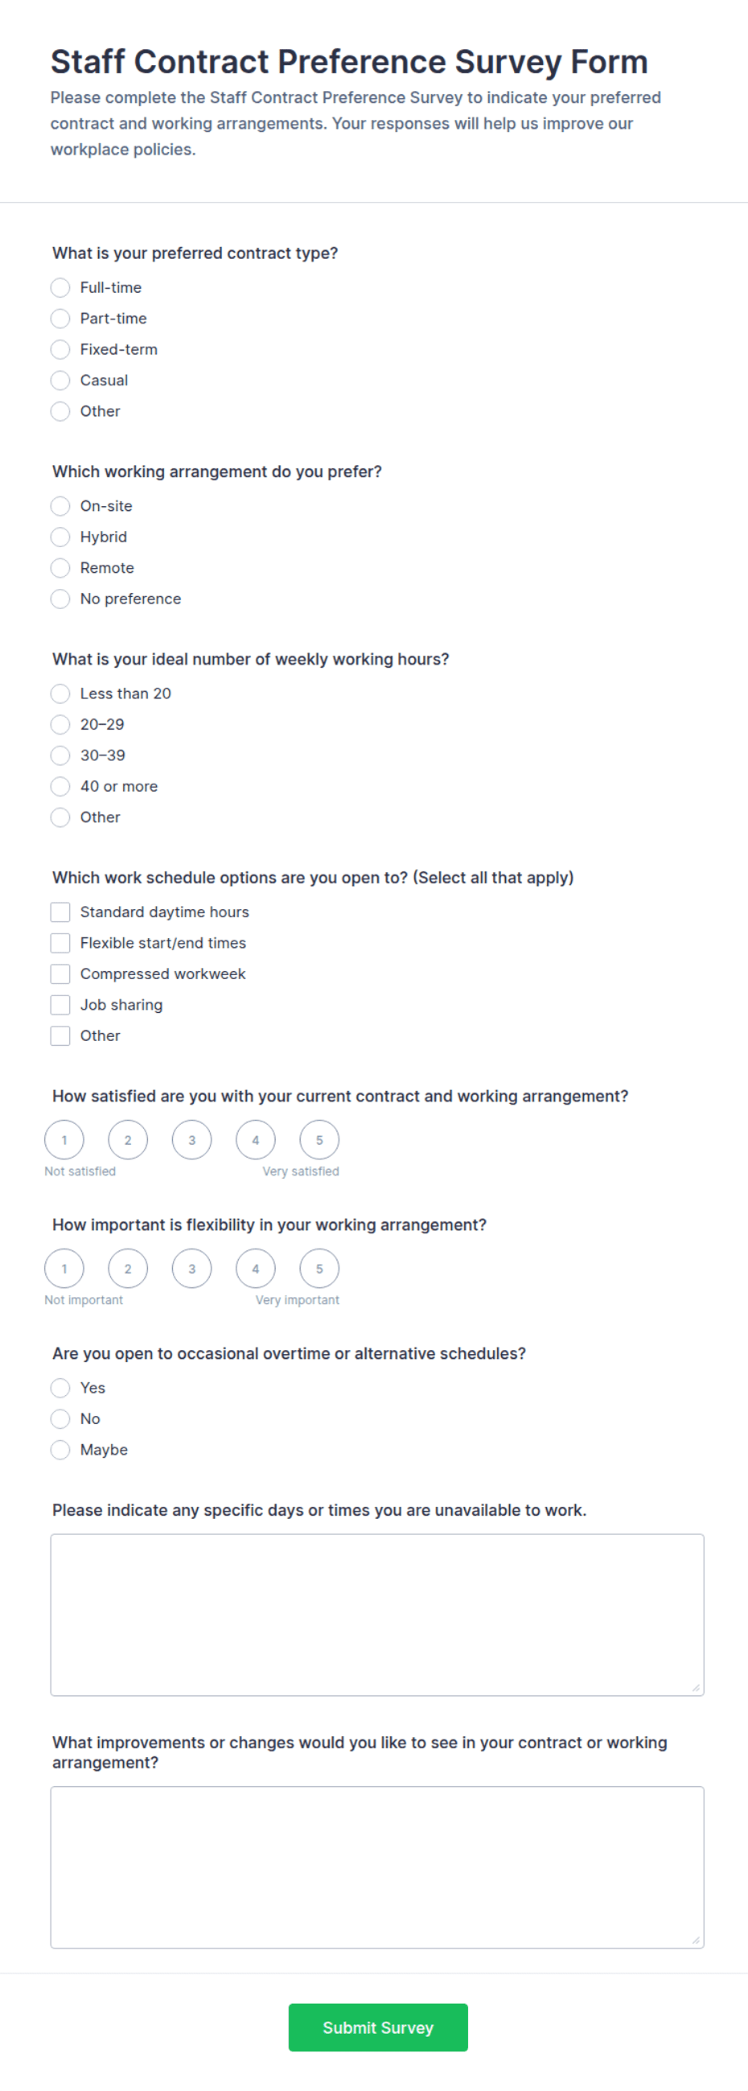Select Casual contract type
The image size is (748, 2091).
tap(60, 380)
